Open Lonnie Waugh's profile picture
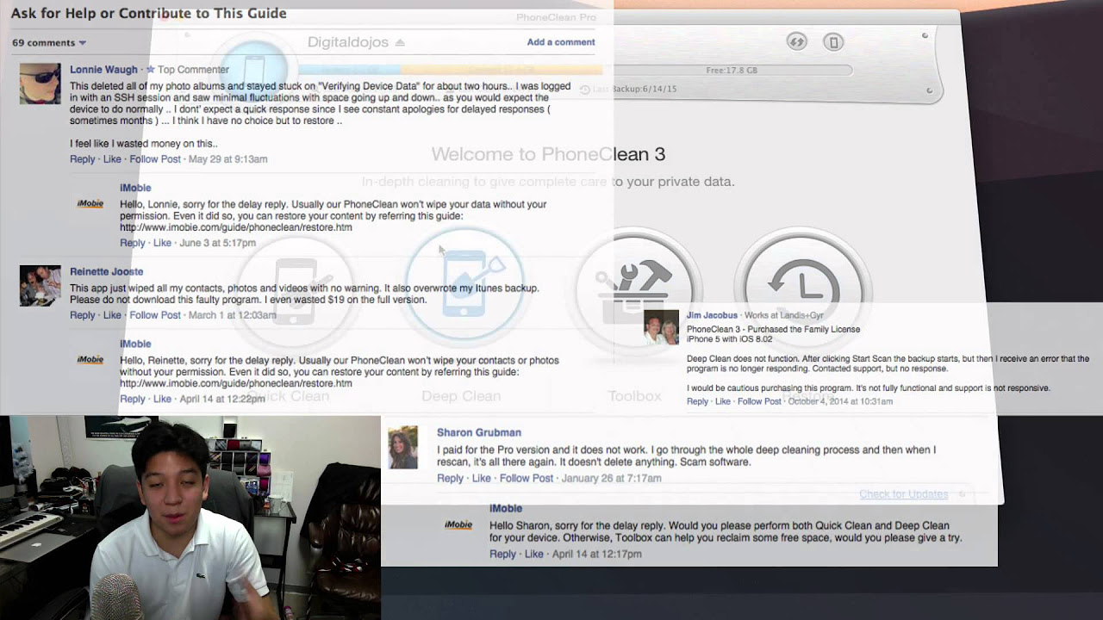Viewport: 1103px width, 620px height. 41,84
